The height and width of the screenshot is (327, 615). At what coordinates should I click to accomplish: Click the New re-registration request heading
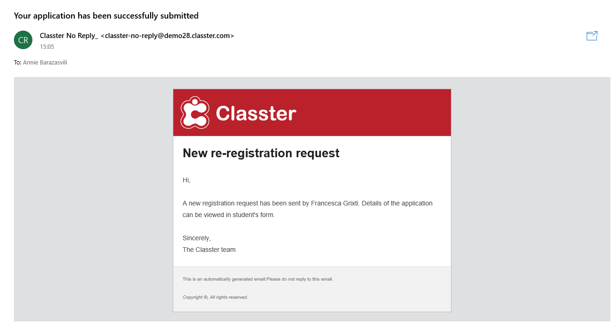(261, 153)
